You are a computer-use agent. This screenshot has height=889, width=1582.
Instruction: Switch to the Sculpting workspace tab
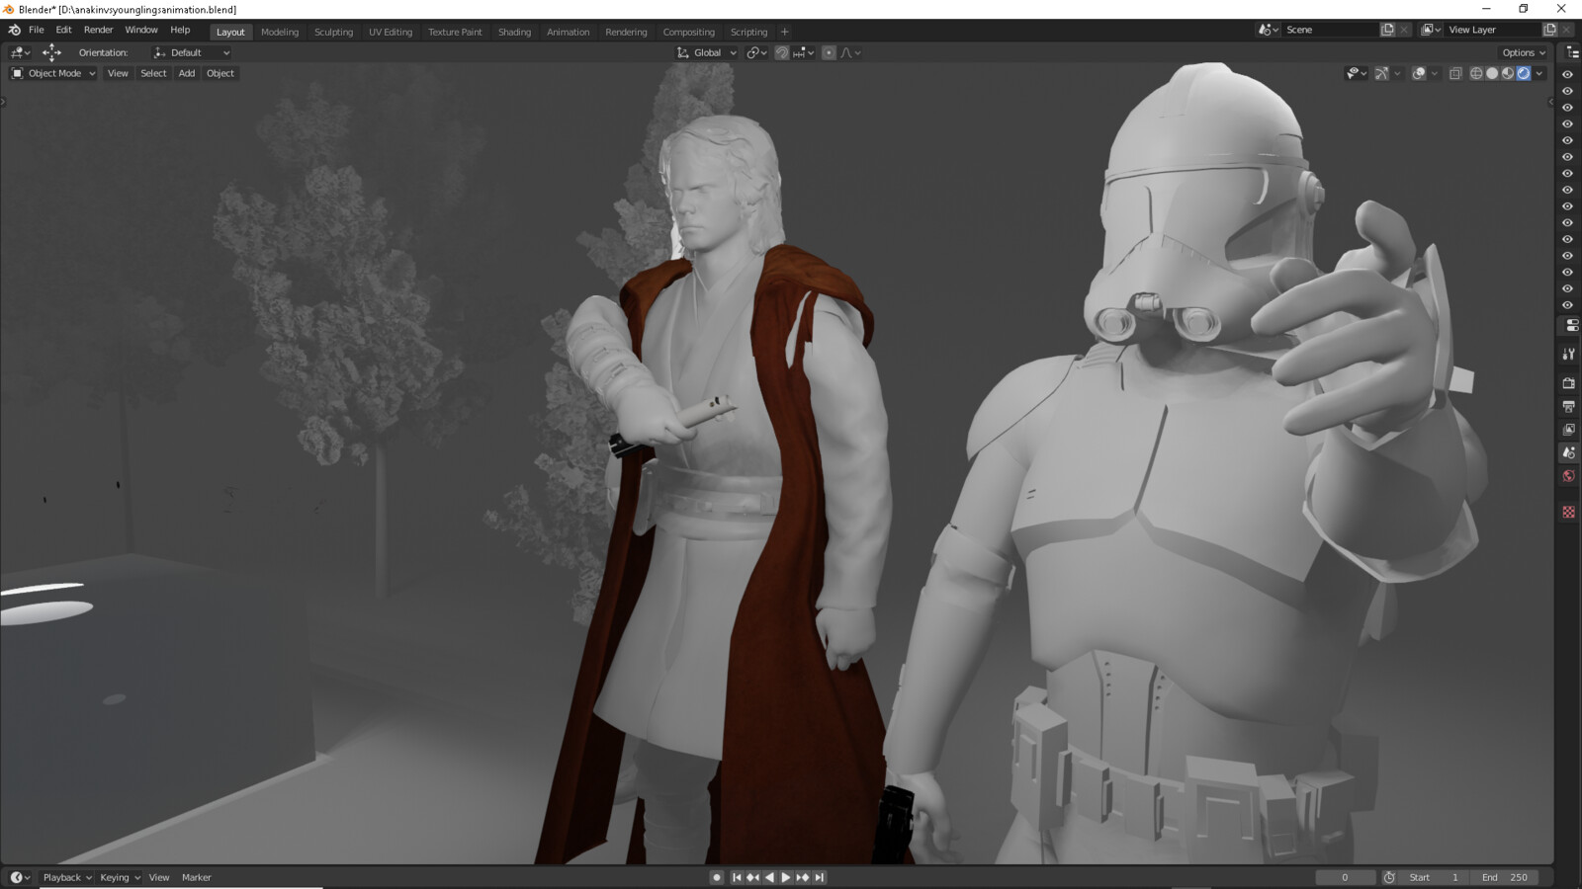click(333, 32)
